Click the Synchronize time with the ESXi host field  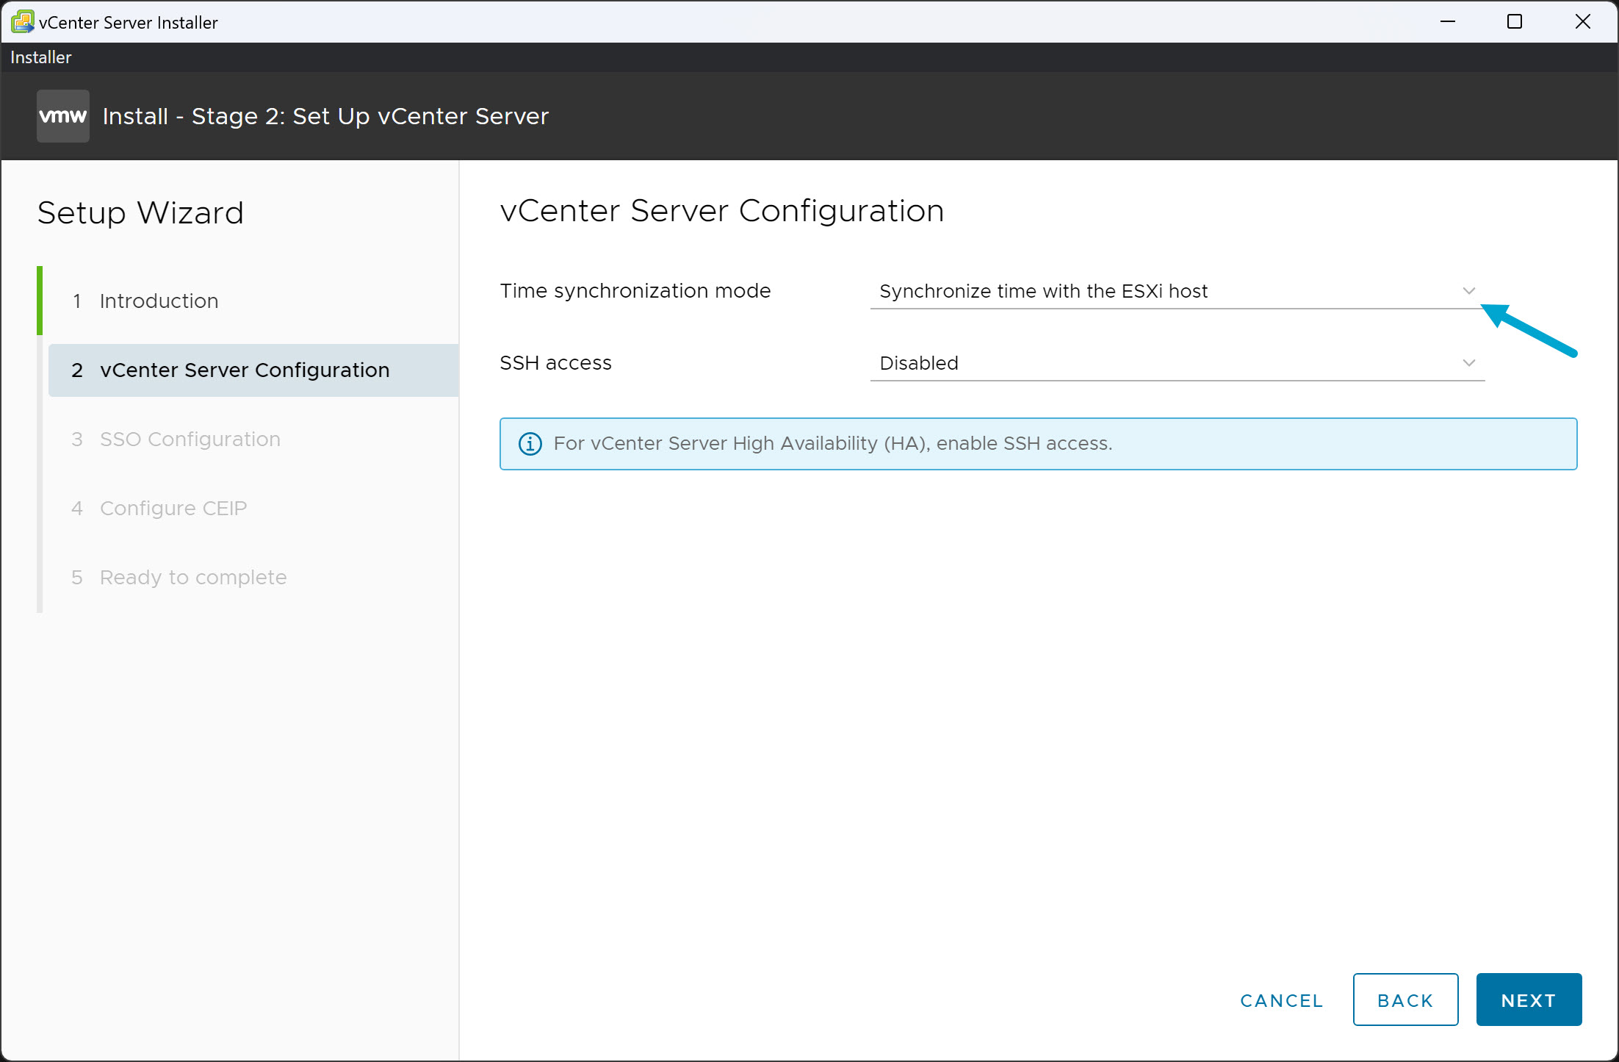tap(1043, 291)
